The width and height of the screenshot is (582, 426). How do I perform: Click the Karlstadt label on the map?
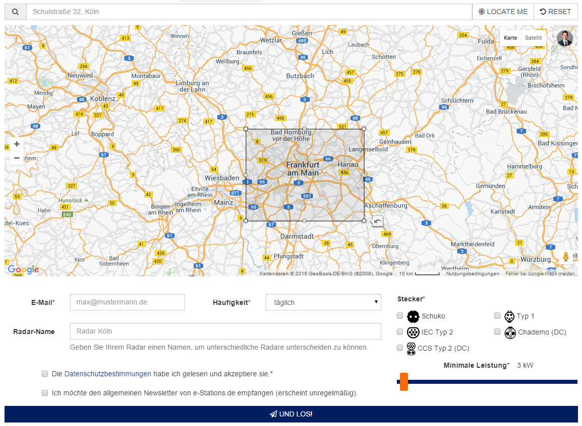point(503,211)
